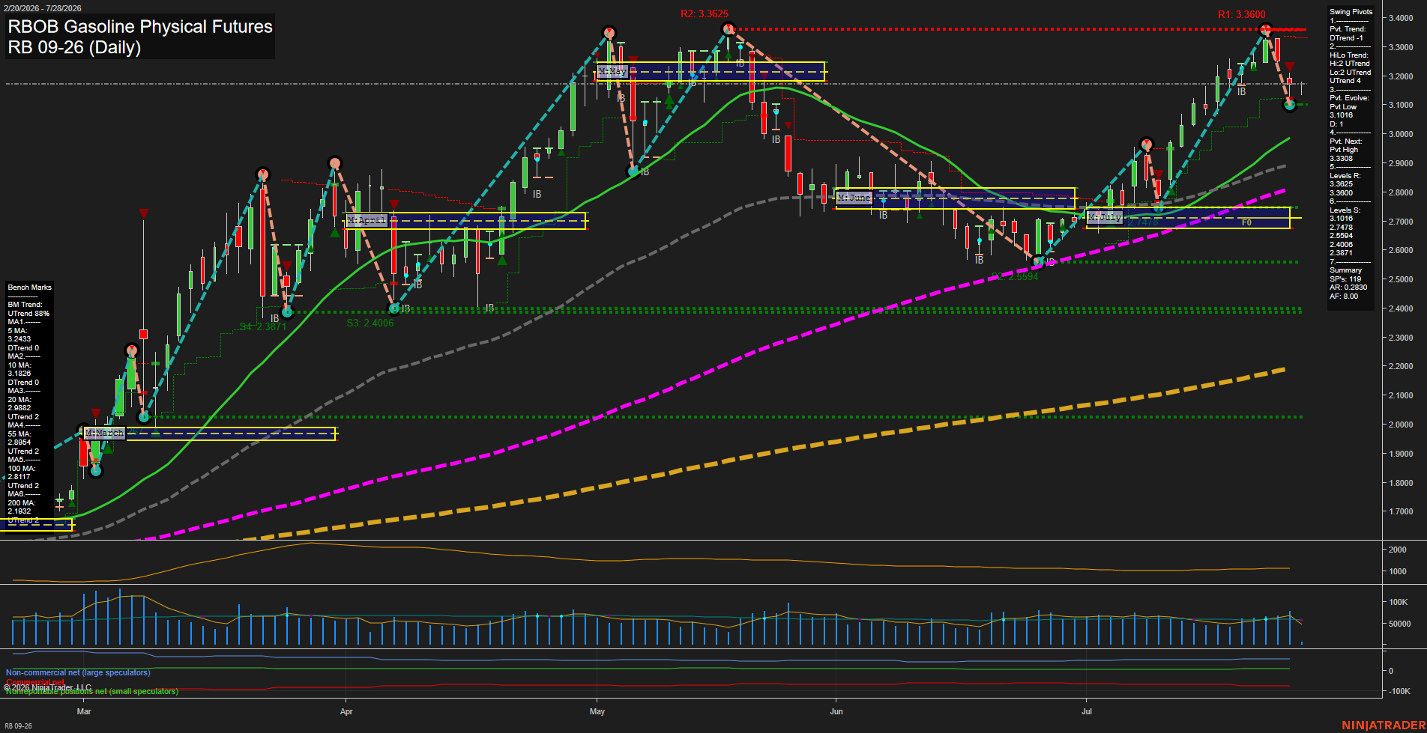Select the swing high pivot marker at R2 peak
Viewport: 1427px width, 733px height.
pyautogui.click(x=728, y=29)
